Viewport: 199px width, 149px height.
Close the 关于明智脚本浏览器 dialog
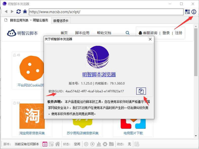tap(150, 39)
